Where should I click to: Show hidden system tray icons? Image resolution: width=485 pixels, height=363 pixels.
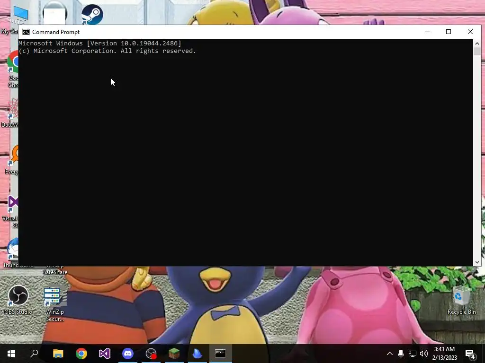(x=390, y=354)
